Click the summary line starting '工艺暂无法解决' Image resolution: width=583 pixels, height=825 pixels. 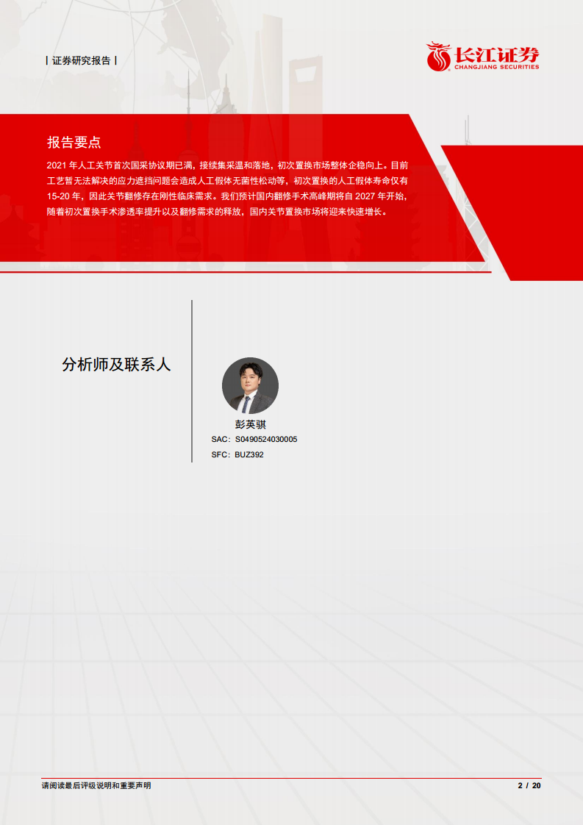[x=227, y=181]
